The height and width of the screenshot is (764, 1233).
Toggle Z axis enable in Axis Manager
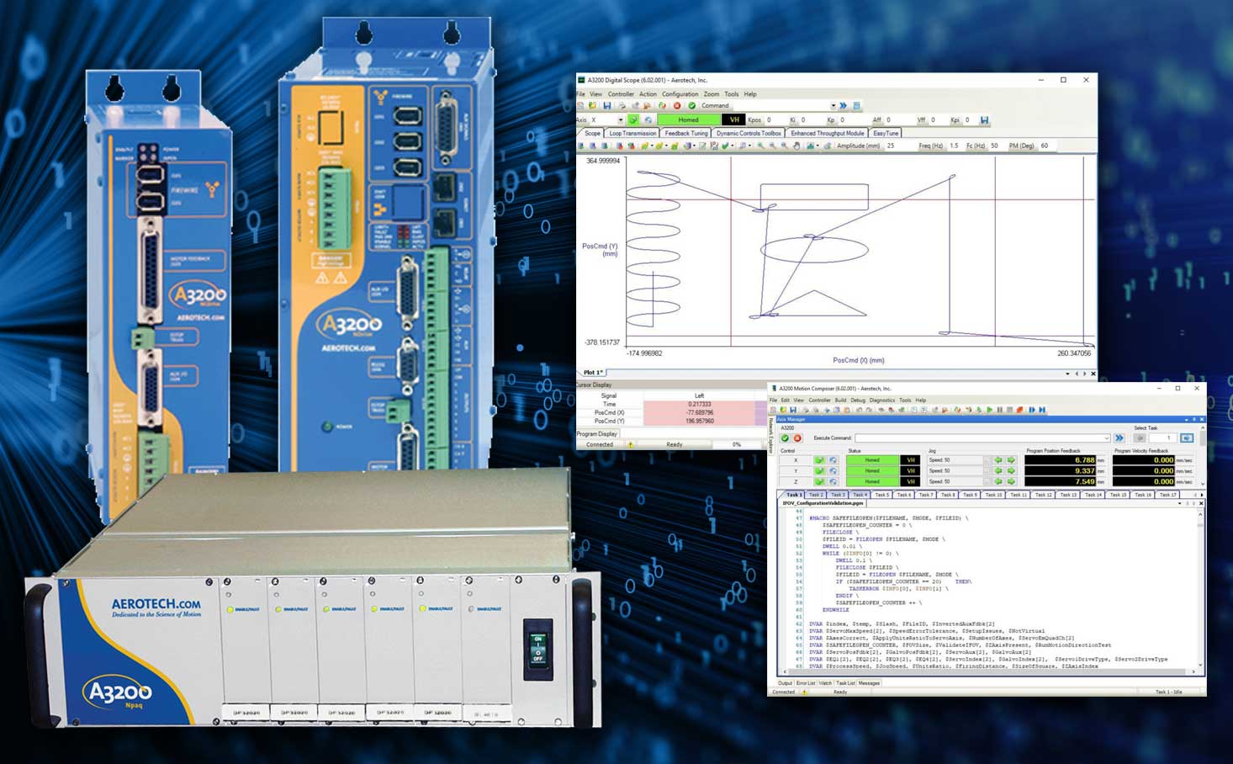820,481
